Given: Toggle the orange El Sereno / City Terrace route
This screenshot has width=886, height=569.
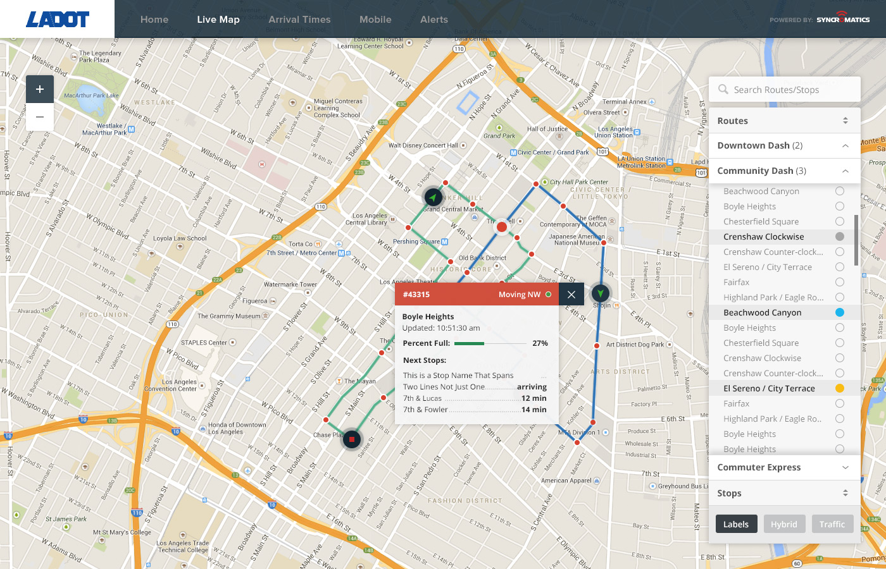Looking at the screenshot, I should pos(840,388).
